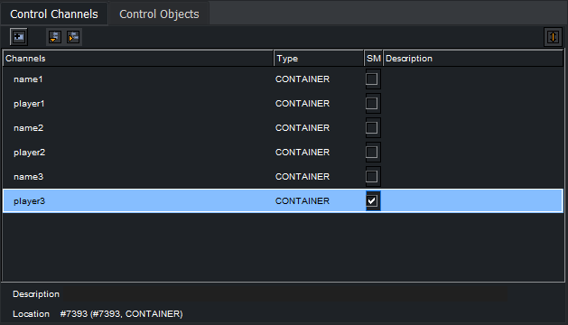Check the SM box for player2

[372, 153]
